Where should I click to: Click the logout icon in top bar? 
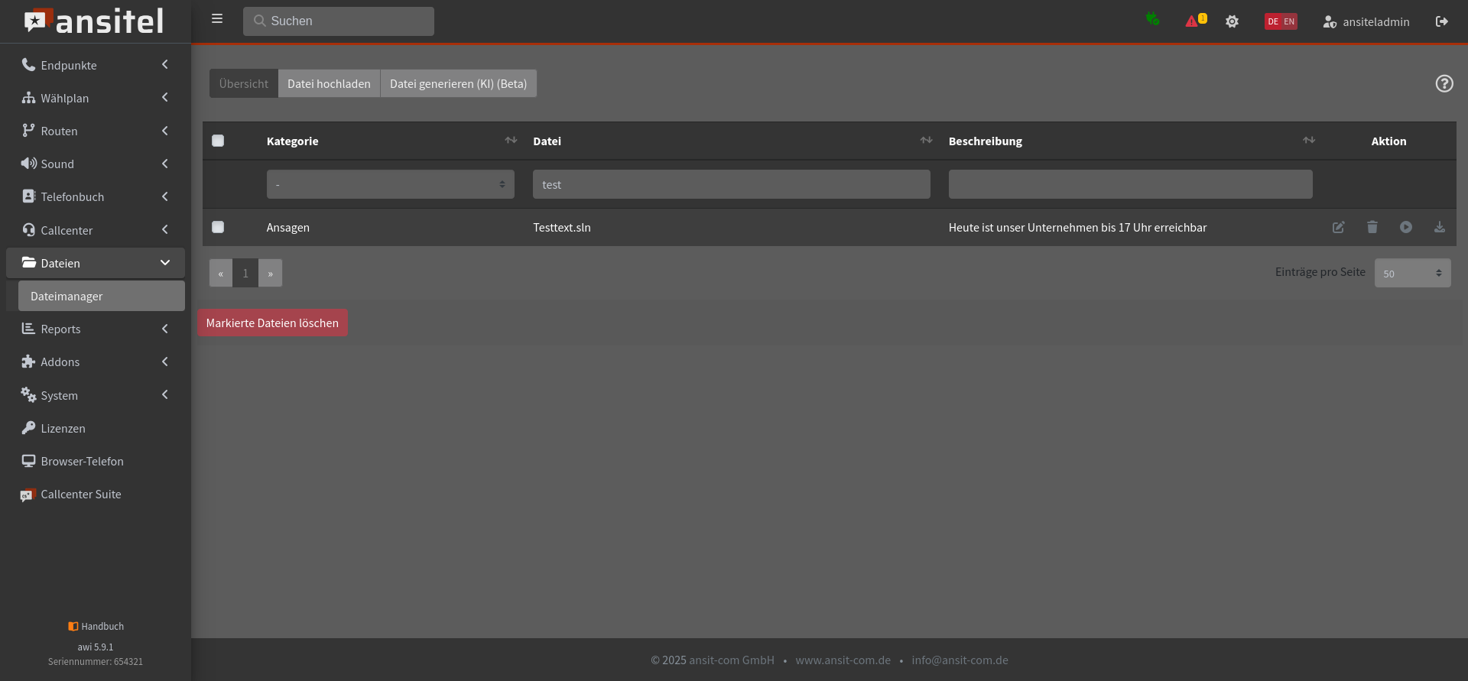pyautogui.click(x=1441, y=21)
